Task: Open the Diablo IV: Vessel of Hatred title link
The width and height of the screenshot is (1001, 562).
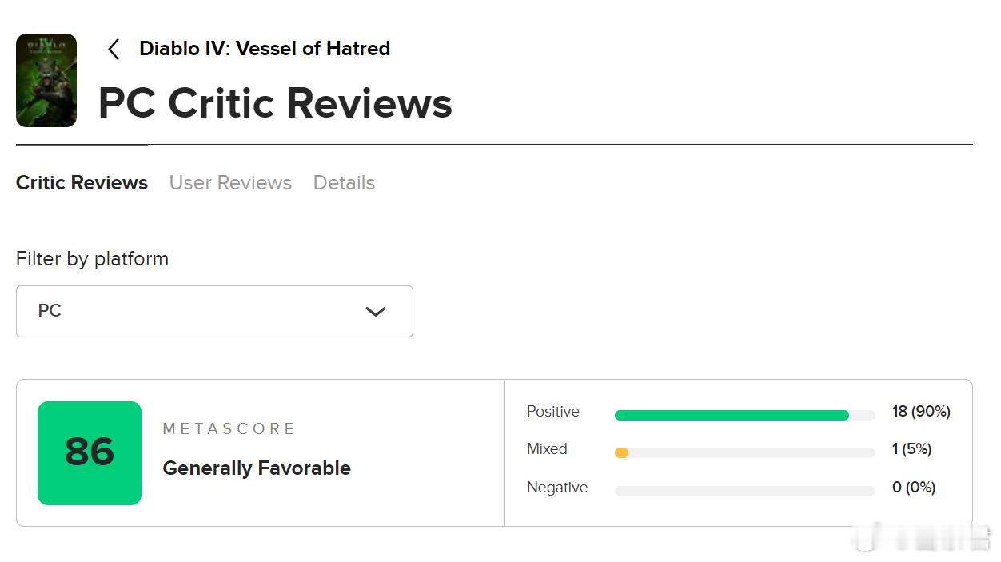Action: point(265,48)
